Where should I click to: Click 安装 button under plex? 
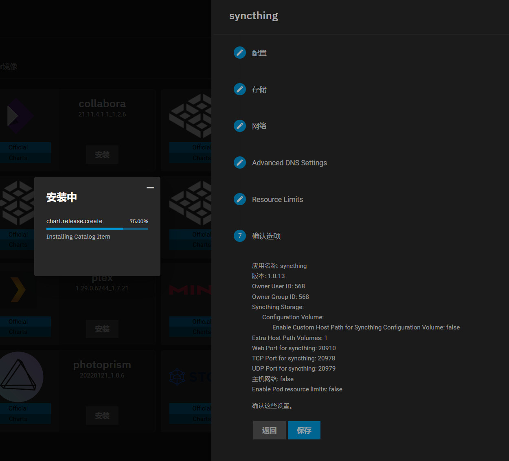tap(102, 329)
